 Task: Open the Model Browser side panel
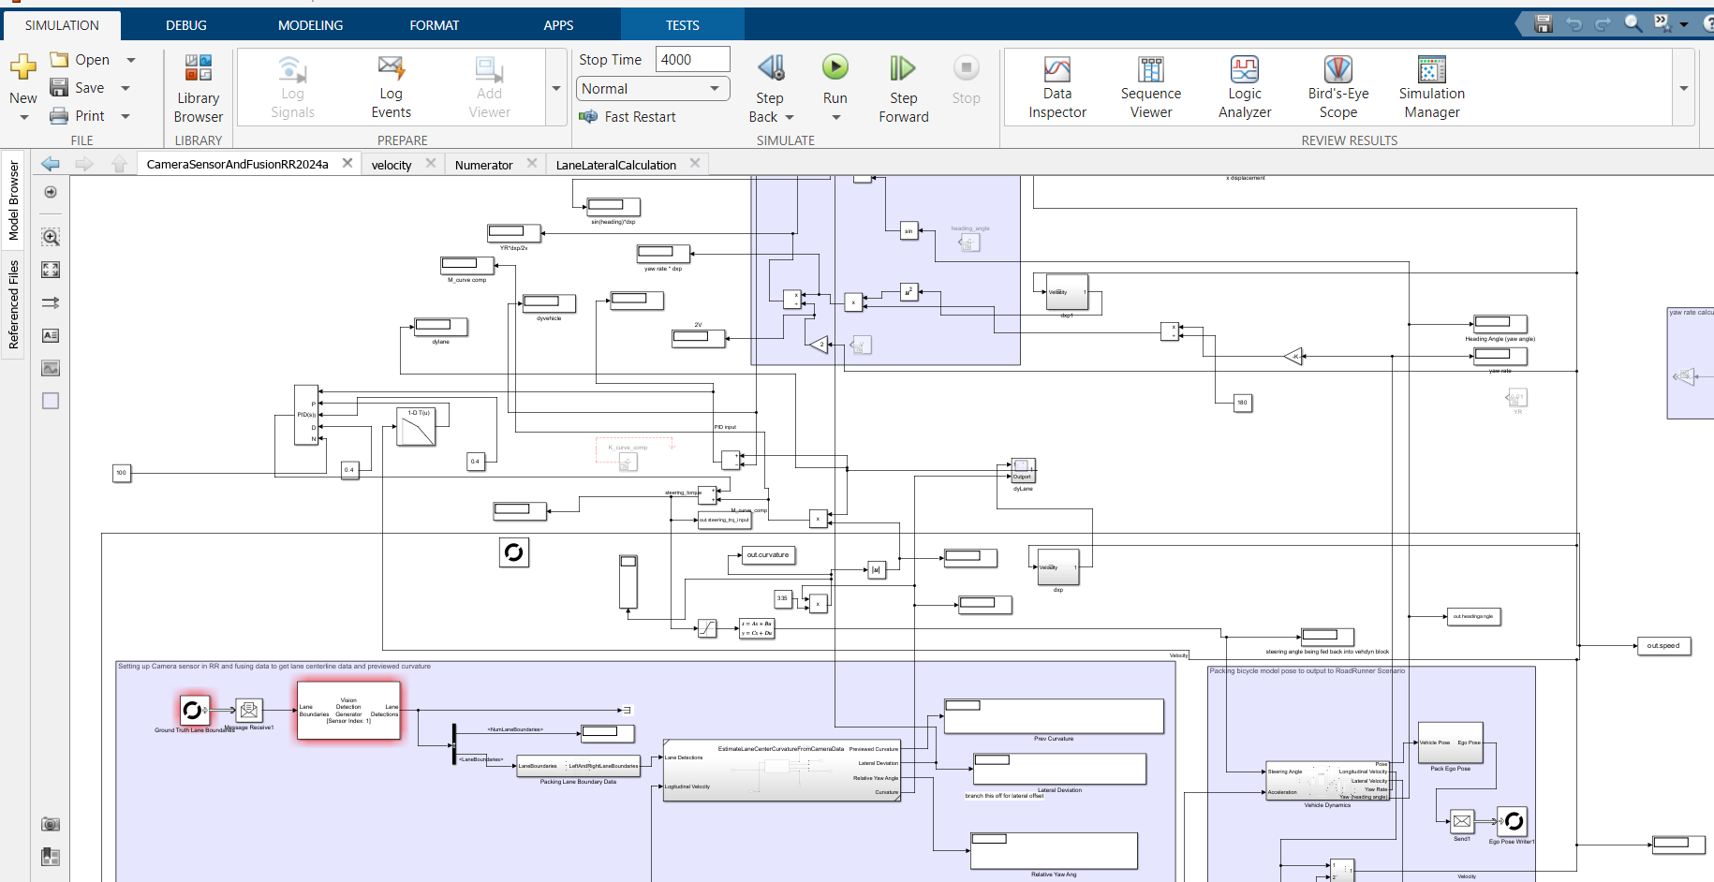click(13, 200)
